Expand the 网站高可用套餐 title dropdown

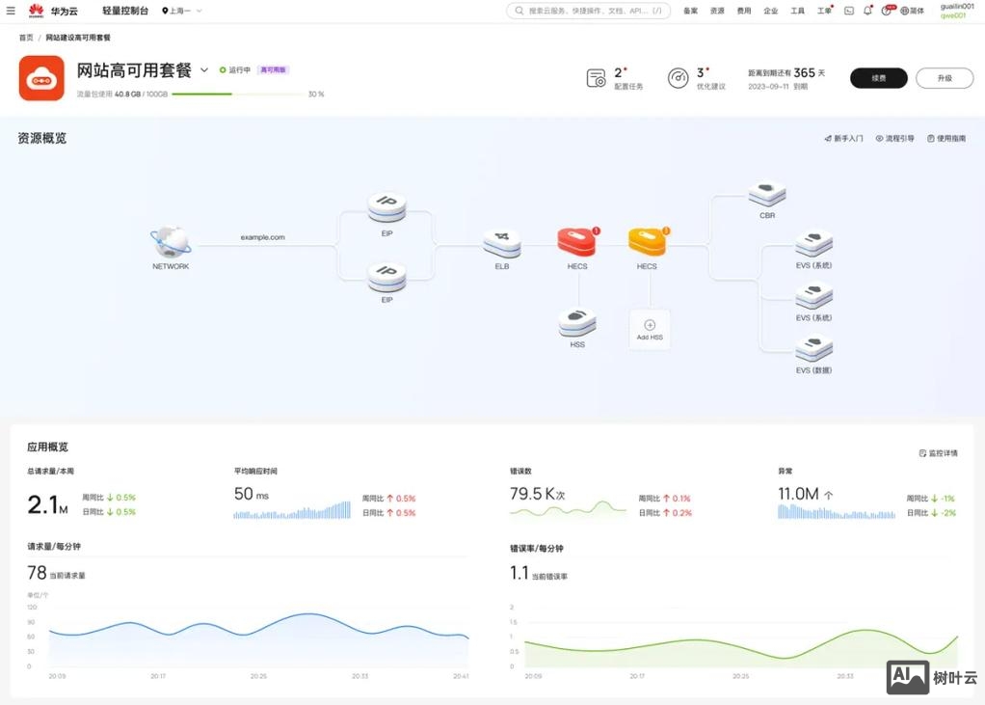pyautogui.click(x=204, y=70)
